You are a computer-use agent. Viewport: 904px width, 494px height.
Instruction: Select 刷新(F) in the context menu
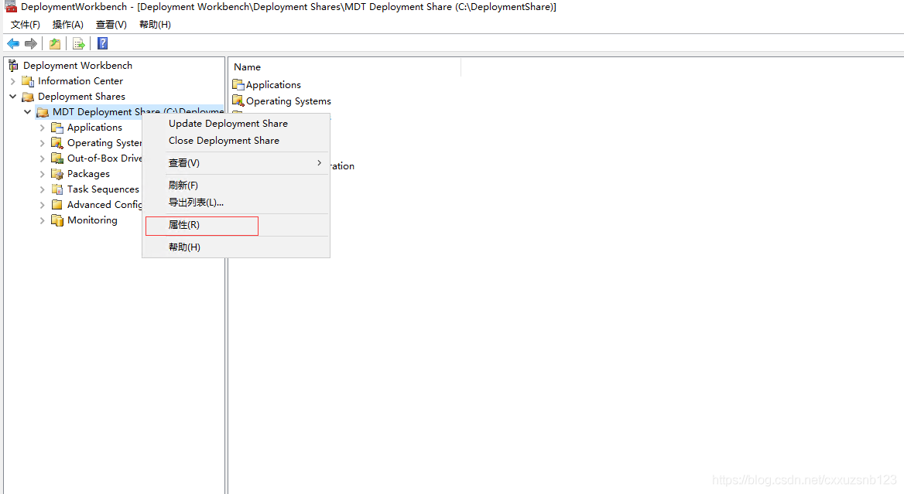[x=236, y=185]
